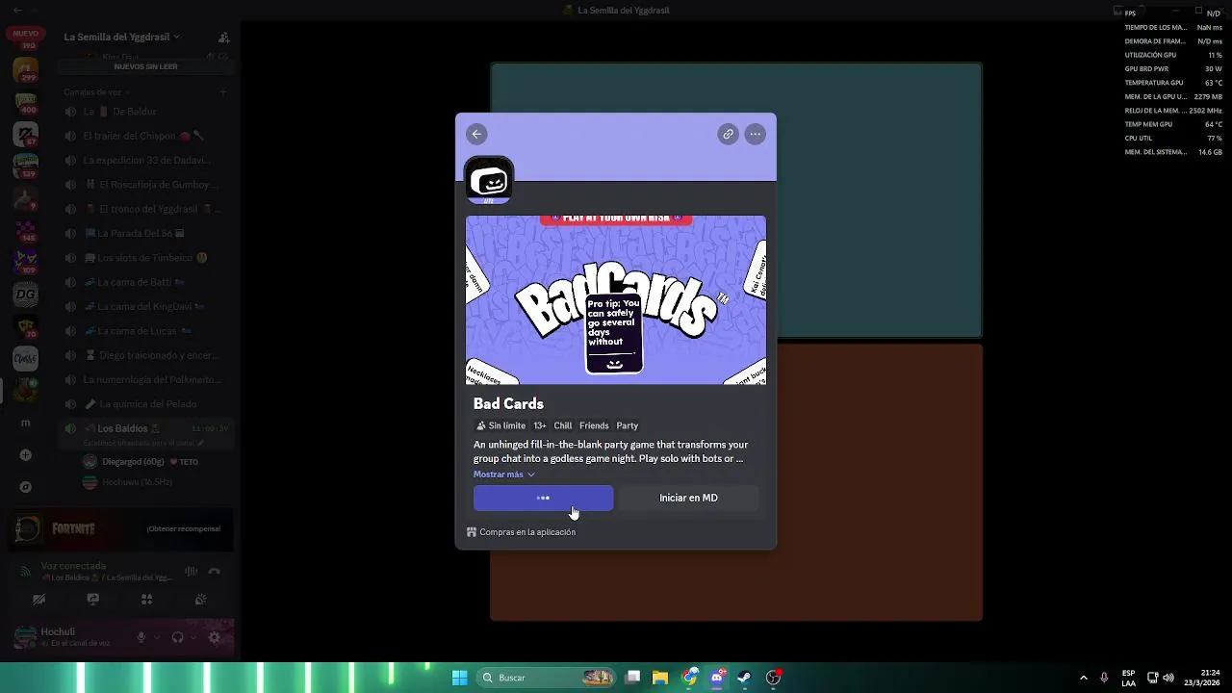The height and width of the screenshot is (693, 1232).
Task: Open Windows Start menu
Action: (x=460, y=678)
